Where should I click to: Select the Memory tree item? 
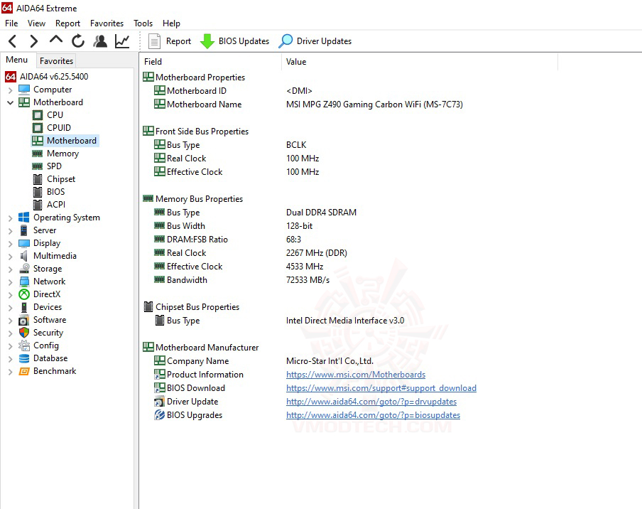coord(62,154)
